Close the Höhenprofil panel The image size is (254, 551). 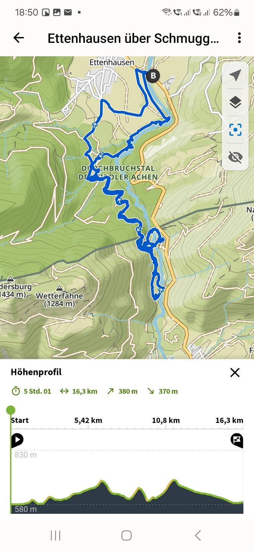tap(235, 372)
